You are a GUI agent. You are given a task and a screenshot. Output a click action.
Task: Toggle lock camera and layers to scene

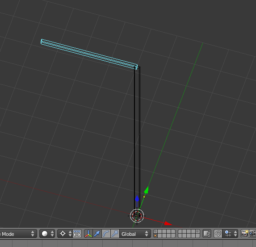pos(207,234)
